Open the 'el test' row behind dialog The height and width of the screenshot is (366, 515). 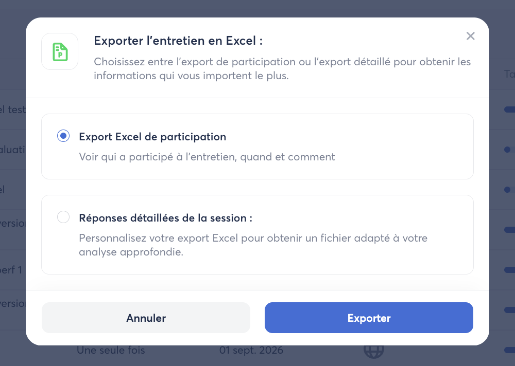pos(12,109)
